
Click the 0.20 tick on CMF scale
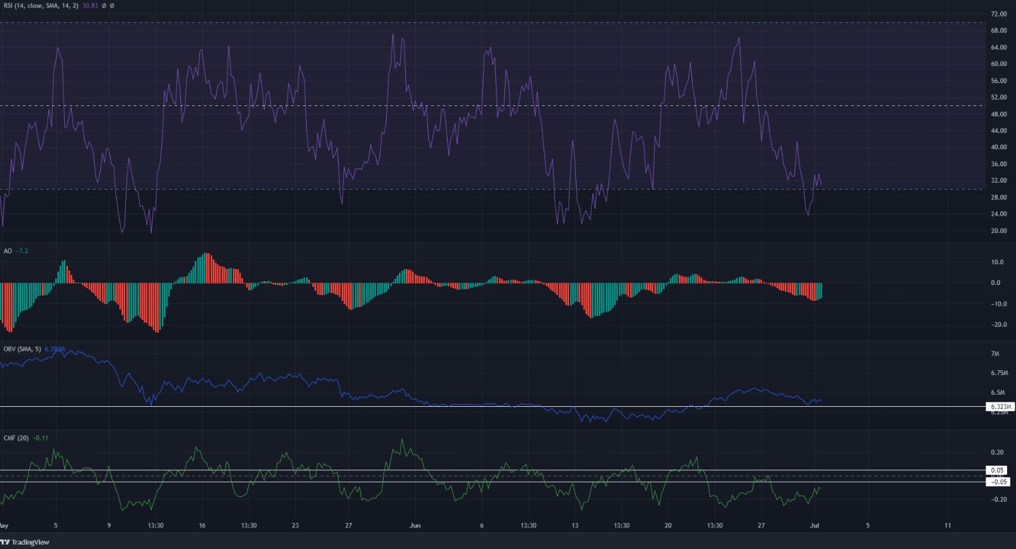click(998, 453)
